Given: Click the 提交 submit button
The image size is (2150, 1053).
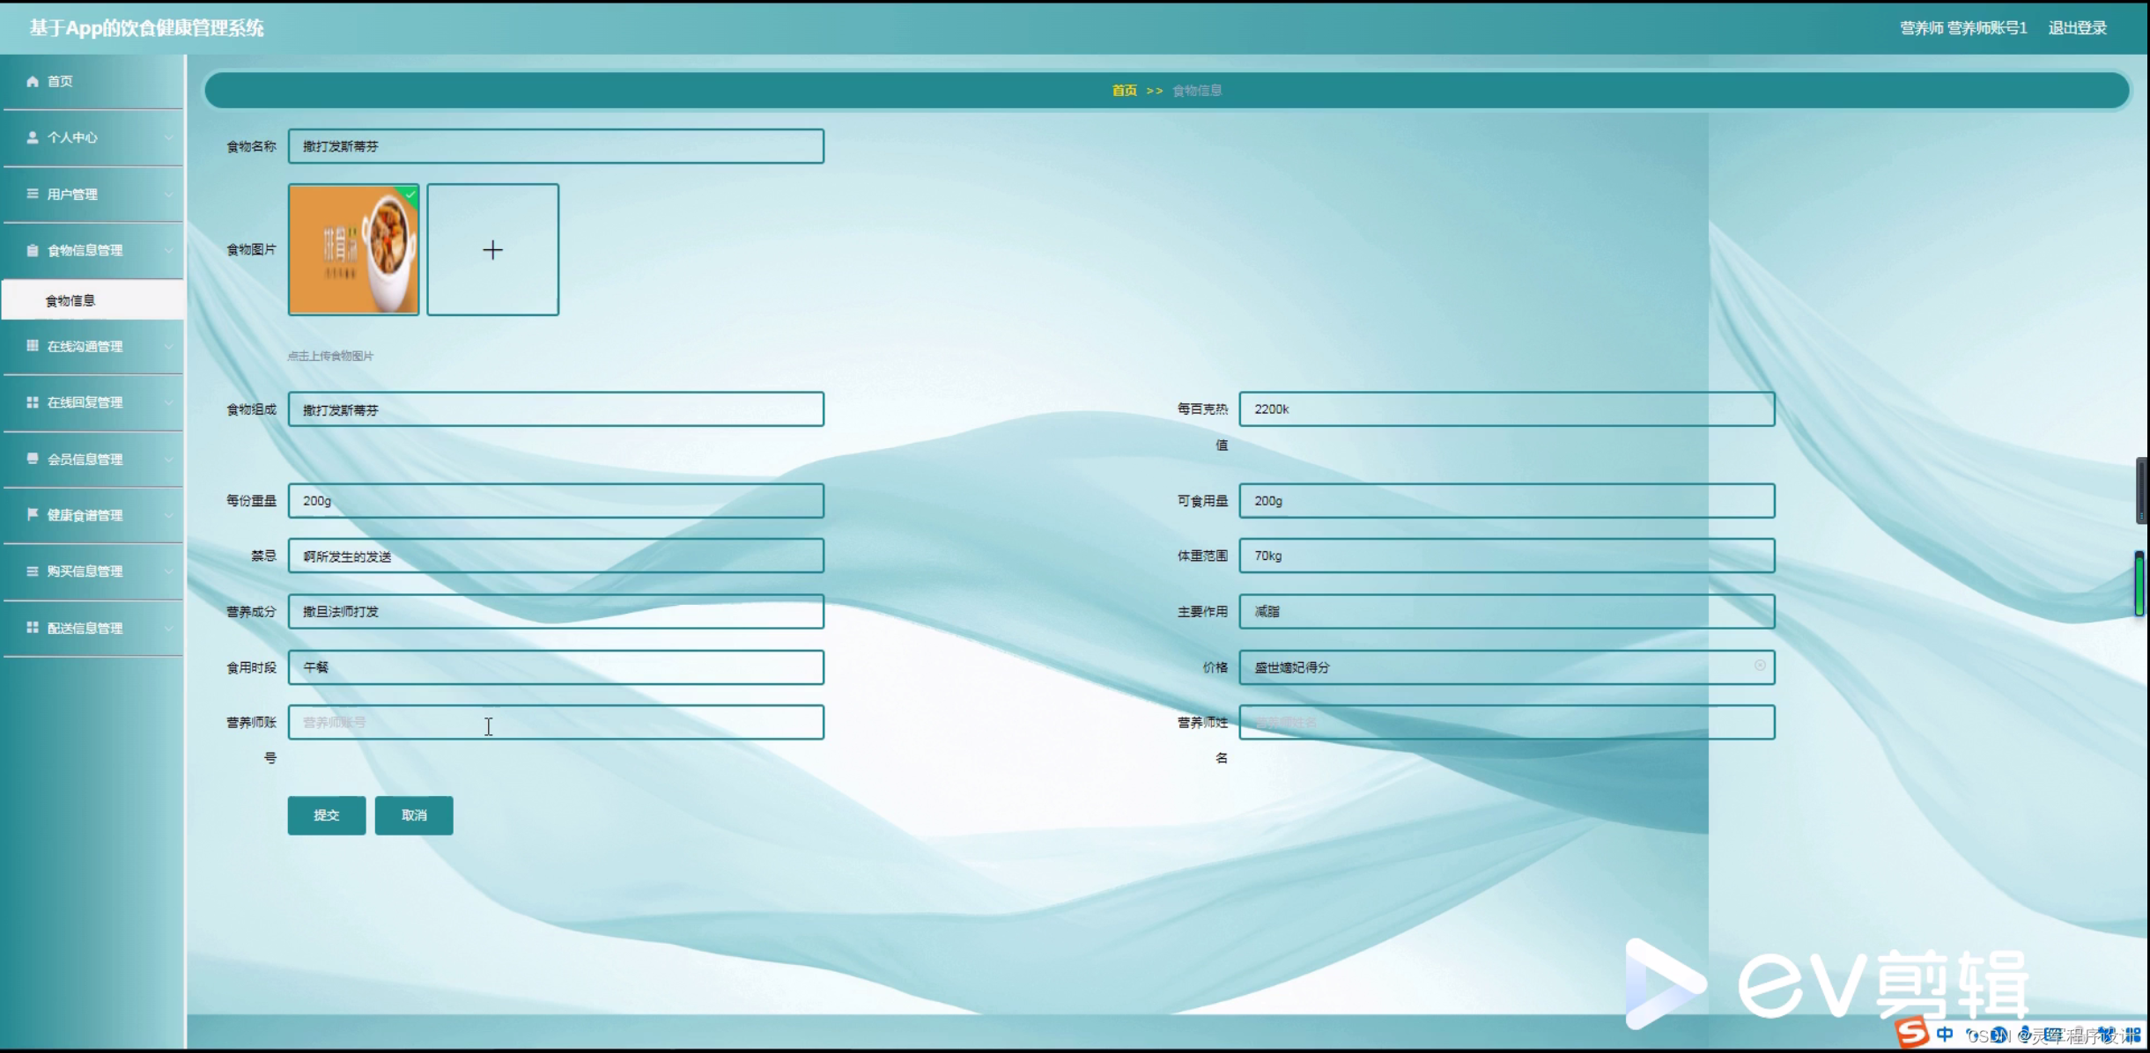Looking at the screenshot, I should [326, 815].
